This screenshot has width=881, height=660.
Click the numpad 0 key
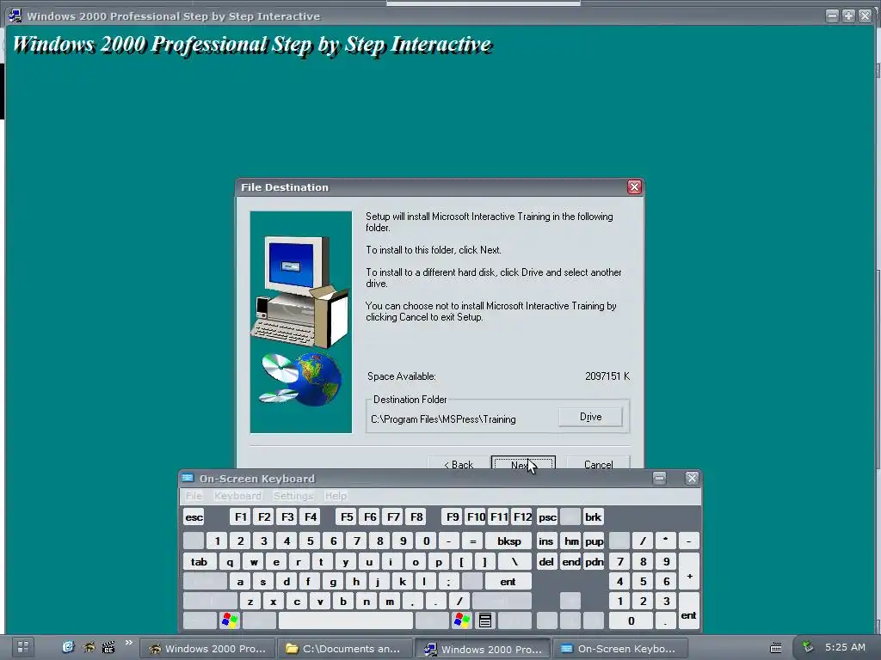click(631, 620)
